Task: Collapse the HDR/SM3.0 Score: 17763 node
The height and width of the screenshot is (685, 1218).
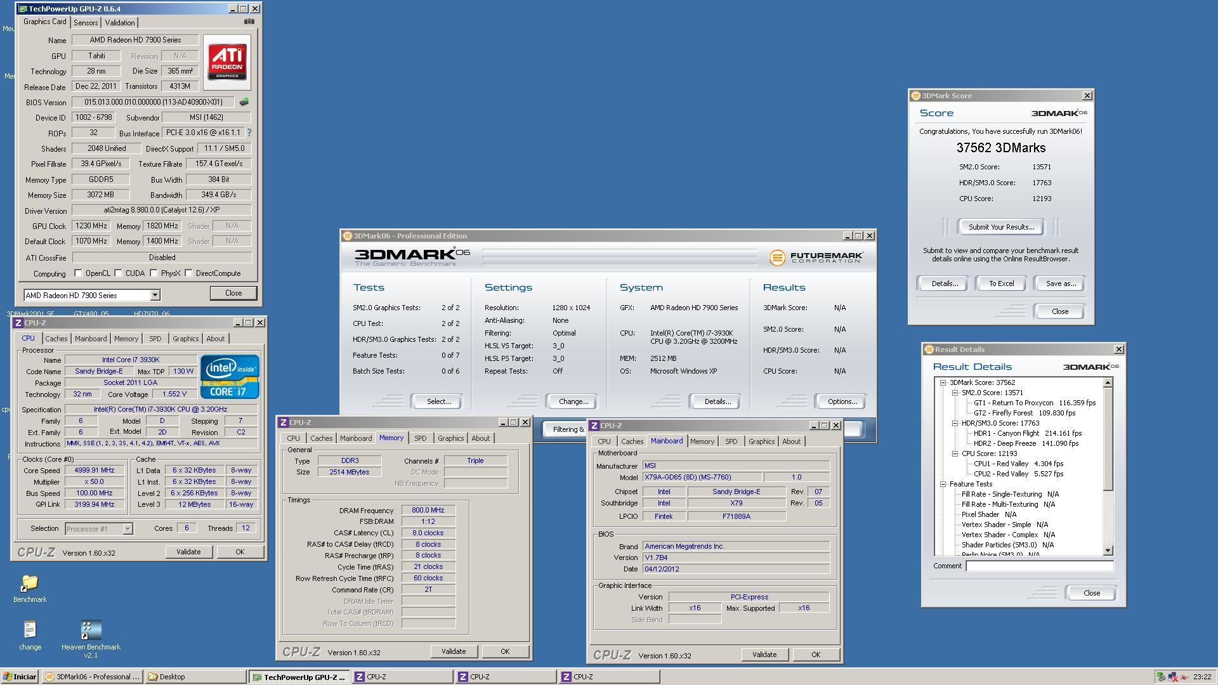Action: (955, 423)
